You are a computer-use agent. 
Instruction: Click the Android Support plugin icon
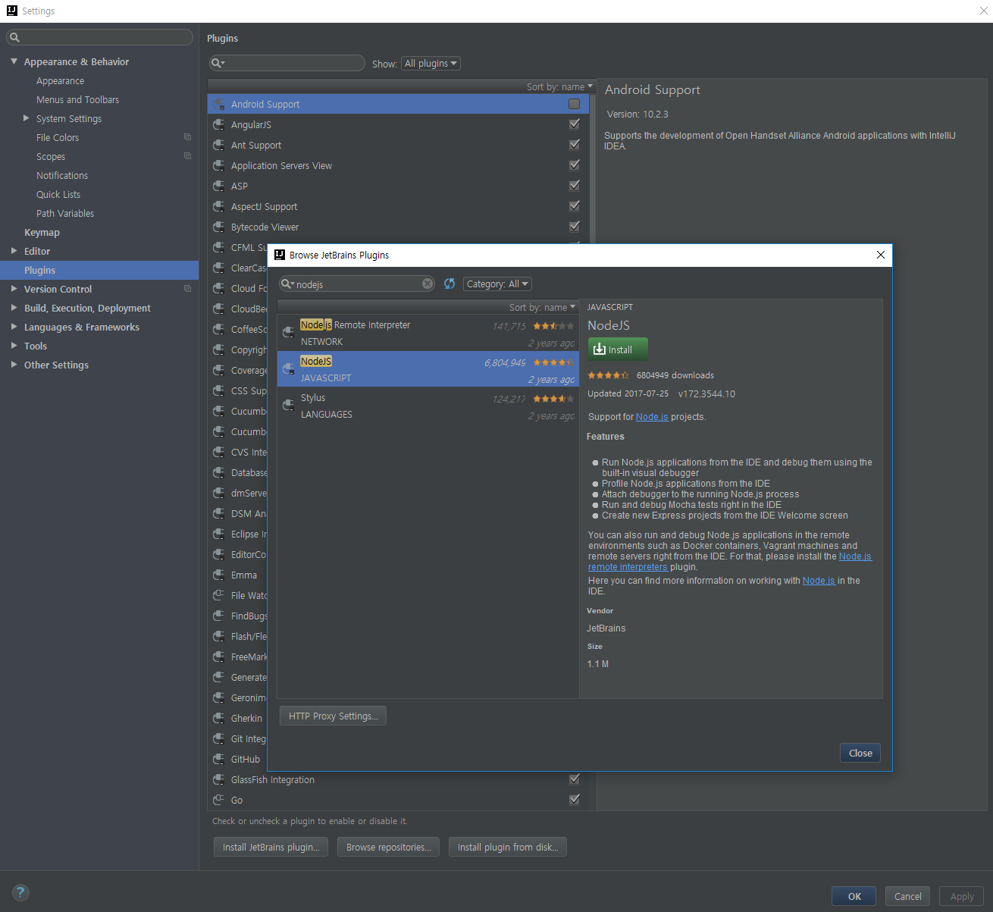(x=218, y=104)
